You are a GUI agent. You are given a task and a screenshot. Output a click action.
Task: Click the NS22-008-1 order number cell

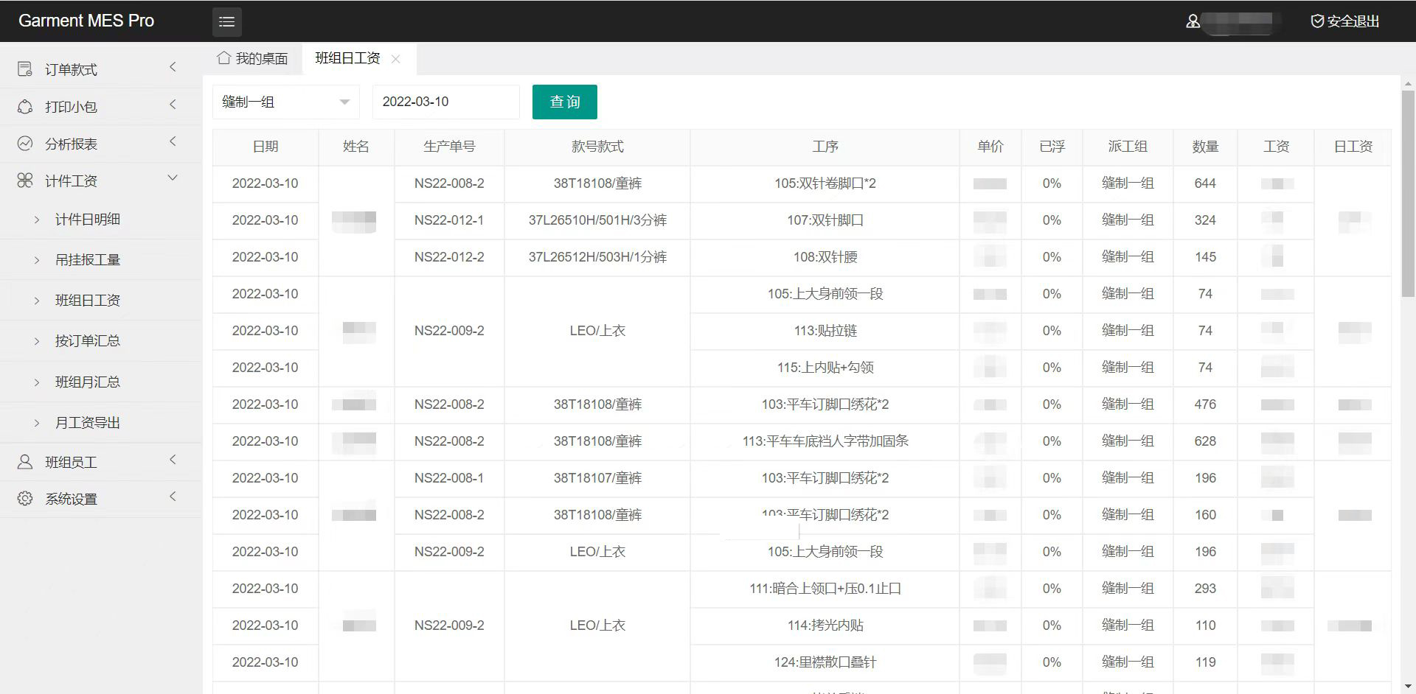click(449, 478)
